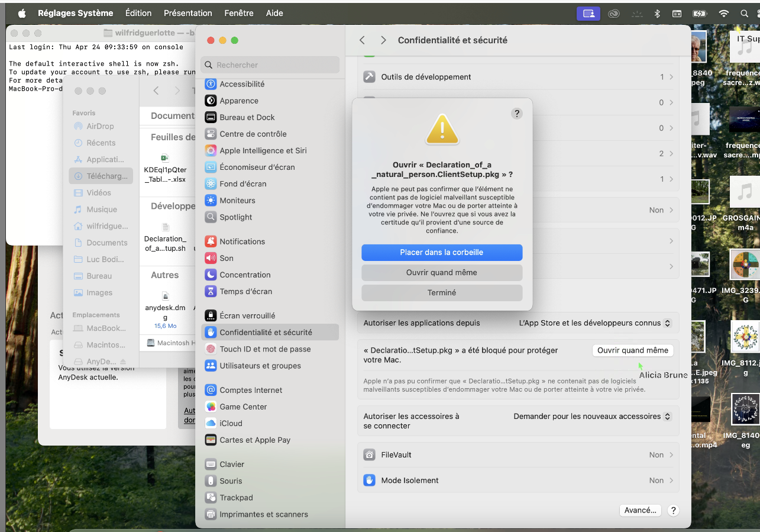Open iCloud settings icon
The image size is (760, 532).
click(211, 423)
